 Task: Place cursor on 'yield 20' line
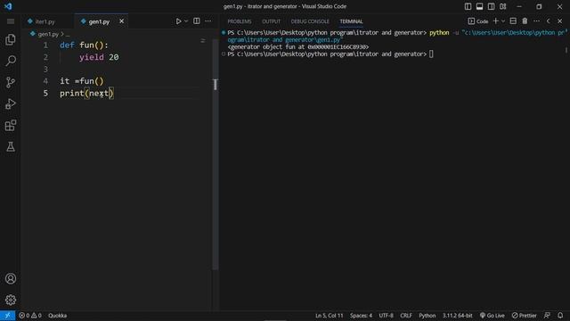99,57
